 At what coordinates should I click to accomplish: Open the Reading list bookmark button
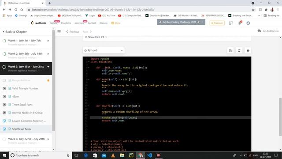[x=271, y=15]
